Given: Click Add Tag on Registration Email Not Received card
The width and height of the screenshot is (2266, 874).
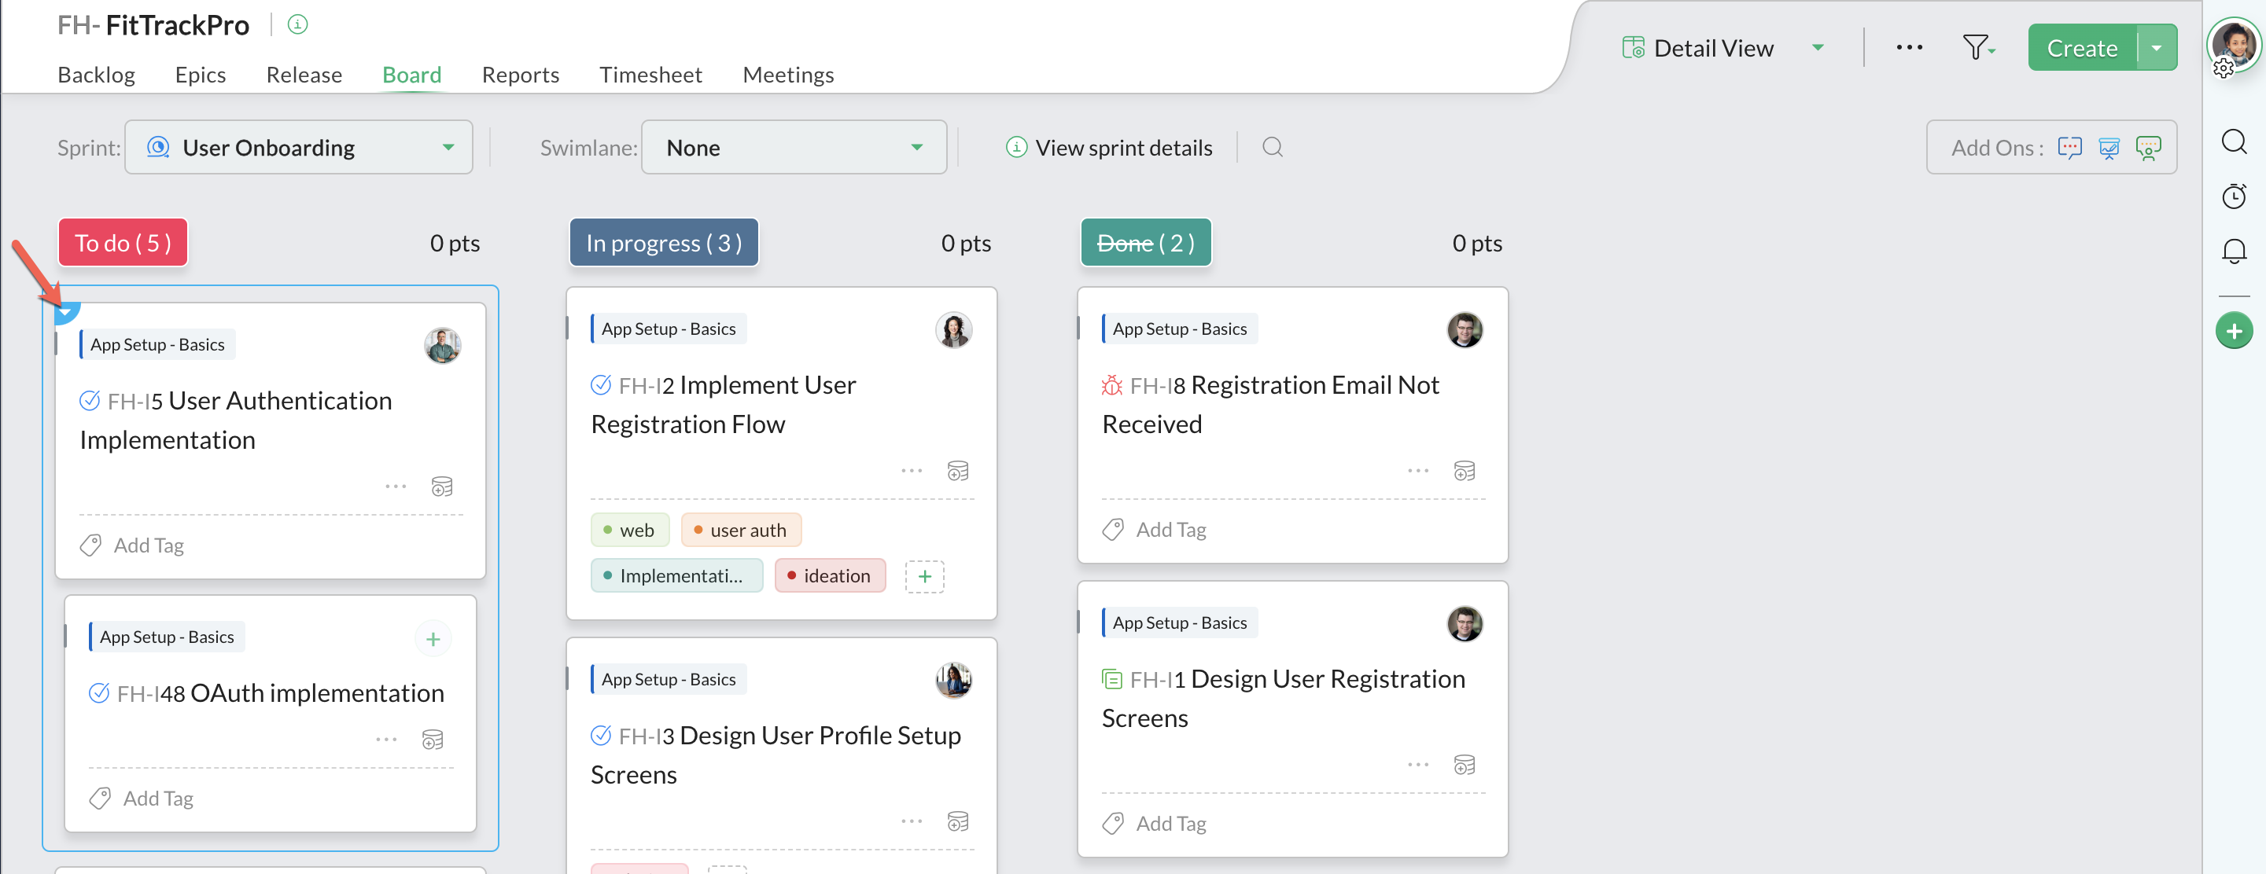Looking at the screenshot, I should tap(1170, 529).
